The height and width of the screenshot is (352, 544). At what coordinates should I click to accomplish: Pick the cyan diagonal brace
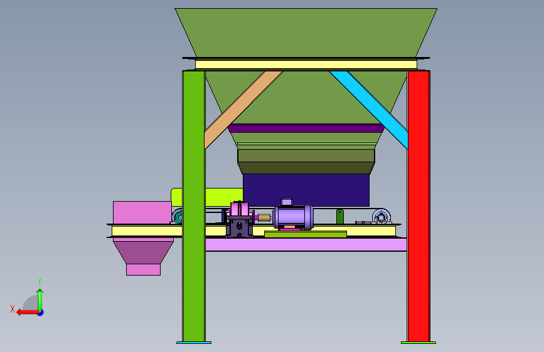tap(369, 110)
